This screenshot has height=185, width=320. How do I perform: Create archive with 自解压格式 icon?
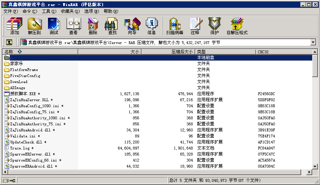pyautogui.click(x=237, y=26)
